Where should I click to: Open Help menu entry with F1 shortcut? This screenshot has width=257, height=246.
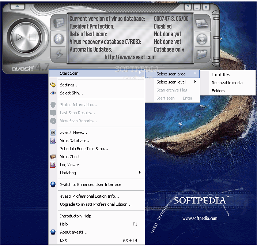point(97,224)
